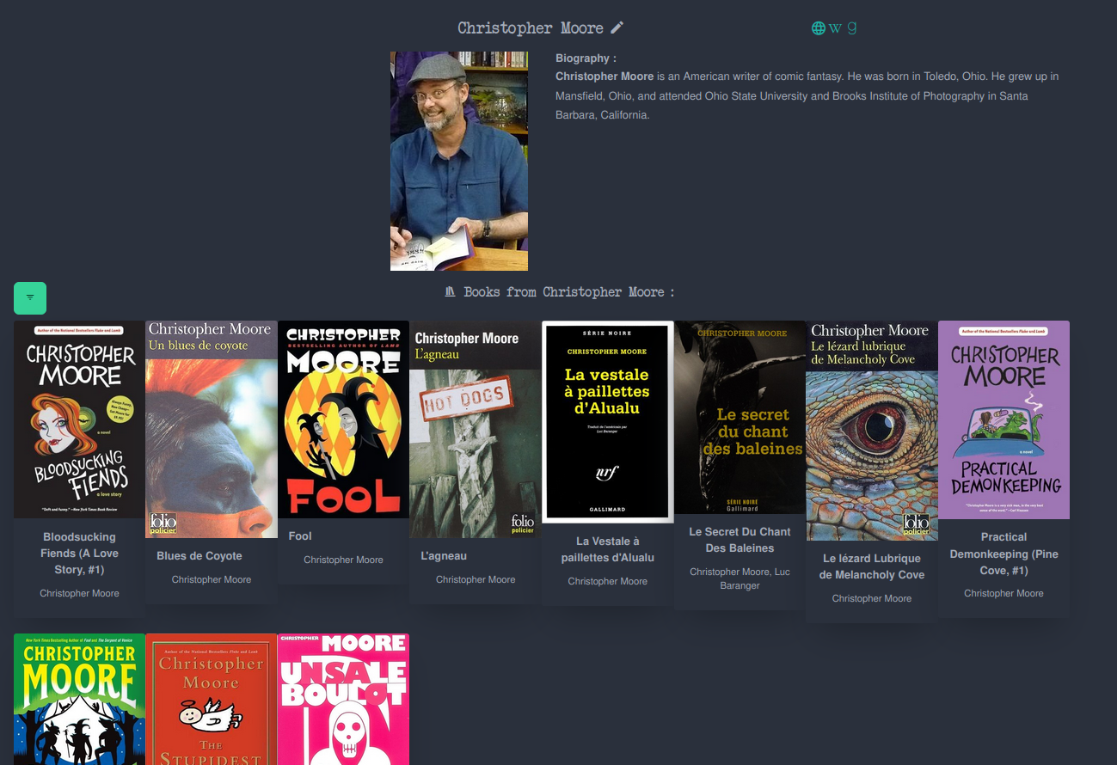Open the Wikipedia 'w' link icon
This screenshot has height=765, width=1117.
[835, 28]
